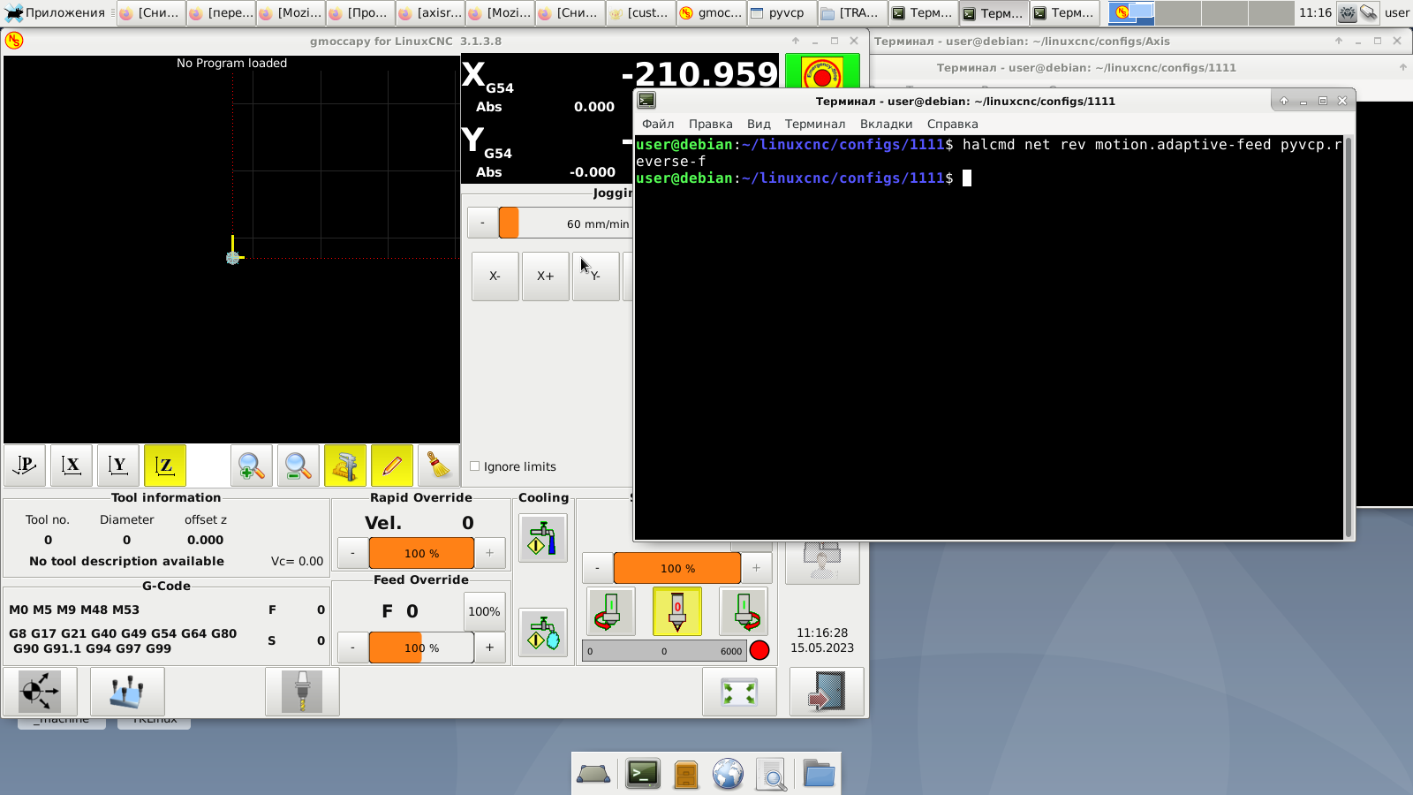Open the workspace switcher pager
Image resolution: width=1413 pixels, height=795 pixels.
pyautogui.click(x=1201, y=12)
